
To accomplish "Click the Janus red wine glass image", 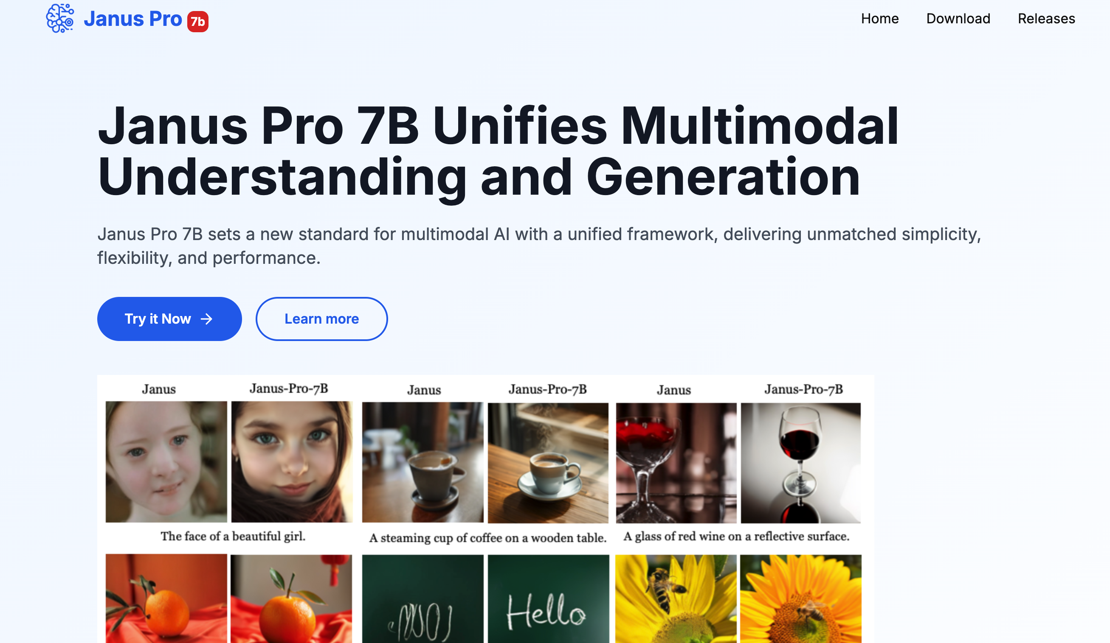I will coord(676,463).
